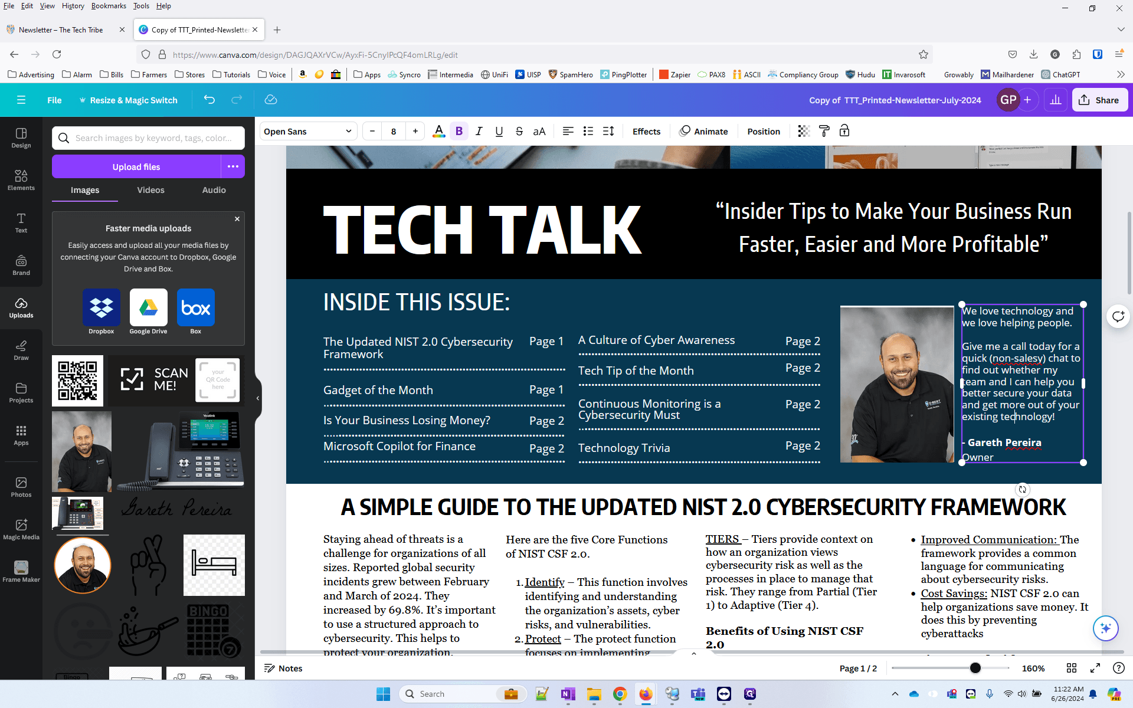Open upload options three-dot menu
Viewport: 1133px width, 708px height.
pos(233,166)
